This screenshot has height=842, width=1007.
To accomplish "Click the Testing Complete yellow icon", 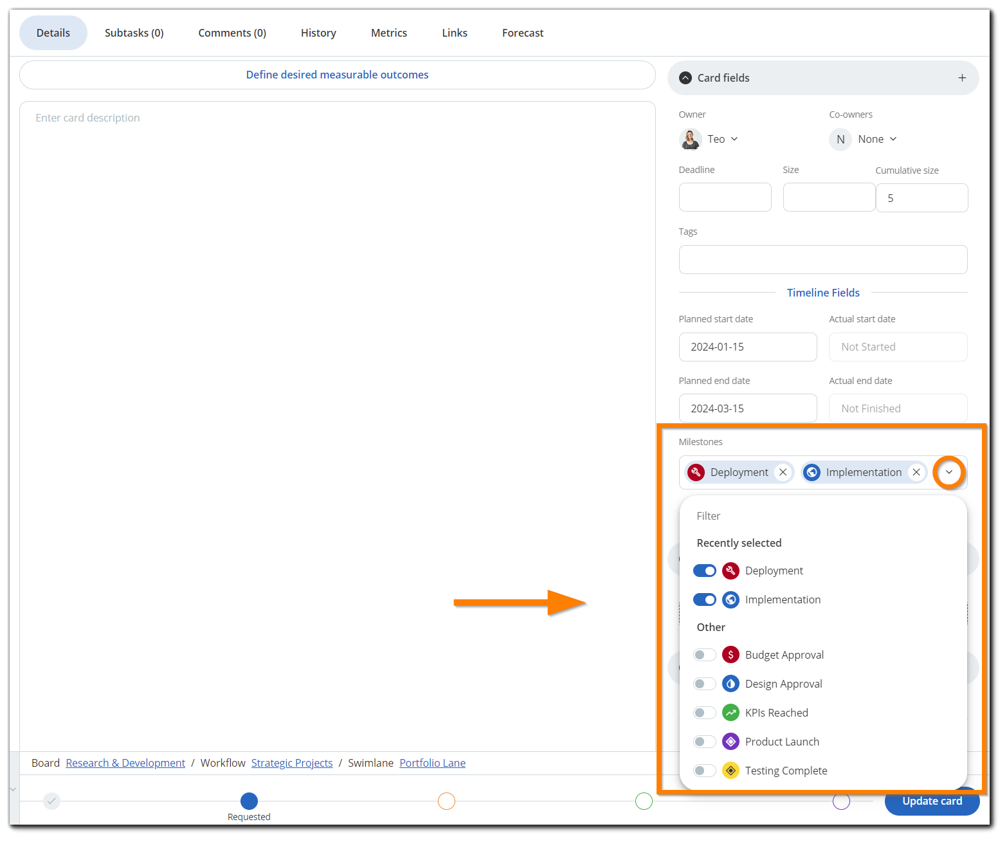I will point(730,771).
